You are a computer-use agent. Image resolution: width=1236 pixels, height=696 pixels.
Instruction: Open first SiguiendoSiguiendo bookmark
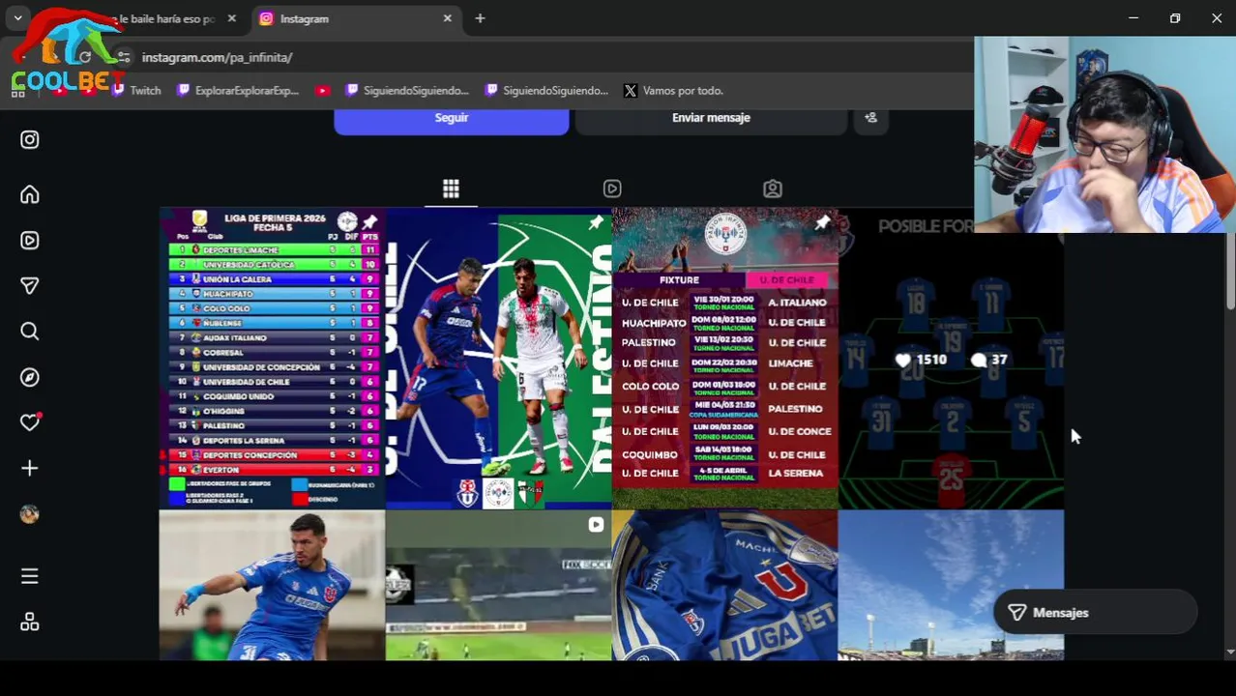pyautogui.click(x=406, y=91)
